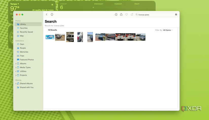
Task: Clear the license plate search text
Action: coord(176,14)
